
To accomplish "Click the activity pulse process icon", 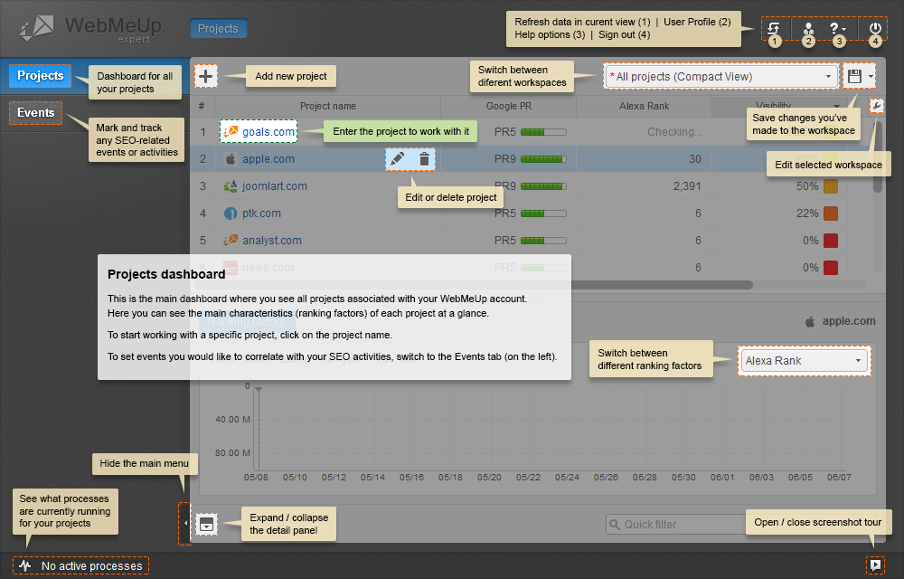I will click(24, 565).
